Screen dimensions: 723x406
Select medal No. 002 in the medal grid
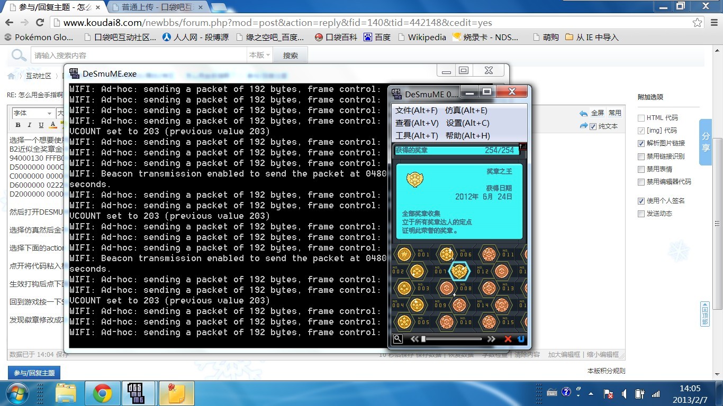point(417,272)
